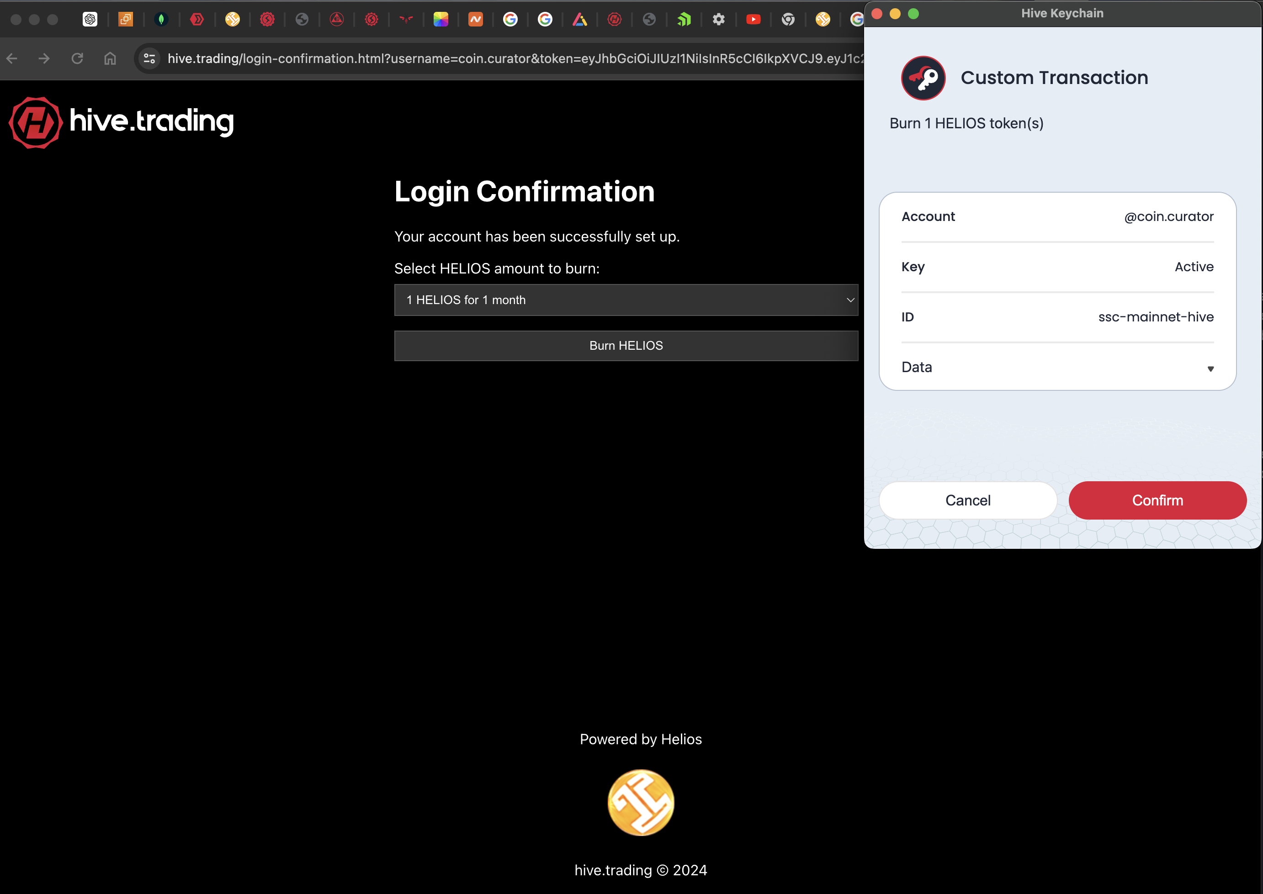Click the @coin.curator account value
This screenshot has width=1263, height=894.
tap(1169, 217)
